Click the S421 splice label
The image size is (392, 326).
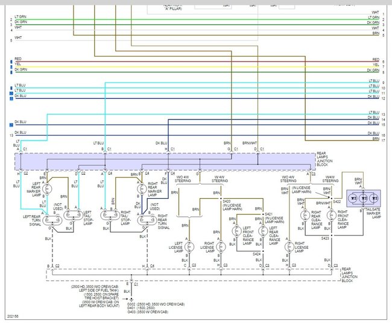pos(268,214)
